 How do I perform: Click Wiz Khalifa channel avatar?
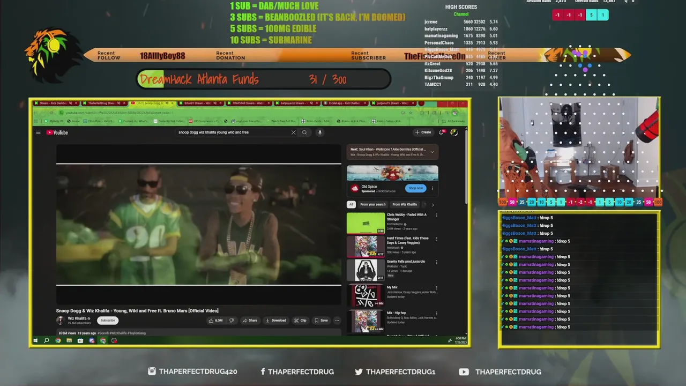coord(61,320)
